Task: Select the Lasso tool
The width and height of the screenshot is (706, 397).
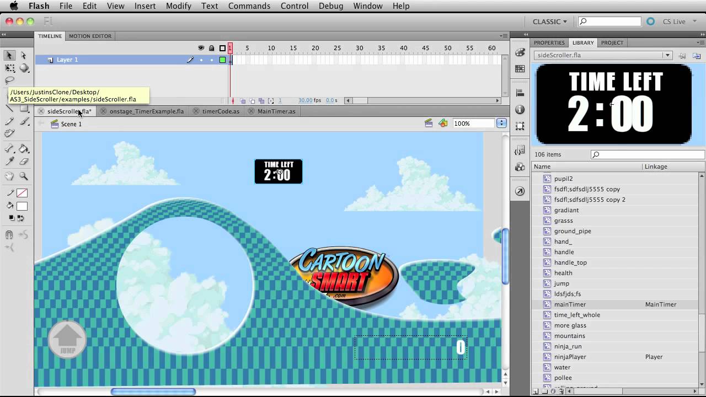Action: (9, 81)
